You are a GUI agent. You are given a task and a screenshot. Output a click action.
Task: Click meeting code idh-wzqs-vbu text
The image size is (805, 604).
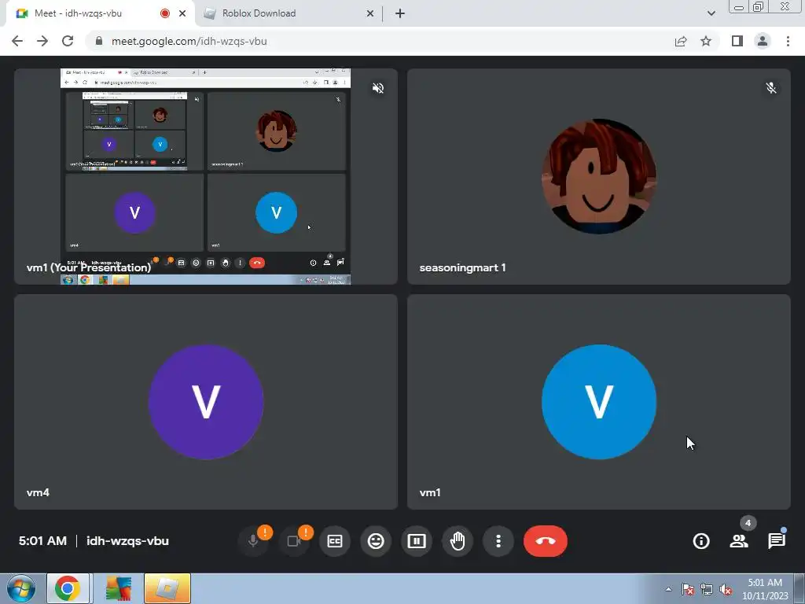(127, 541)
